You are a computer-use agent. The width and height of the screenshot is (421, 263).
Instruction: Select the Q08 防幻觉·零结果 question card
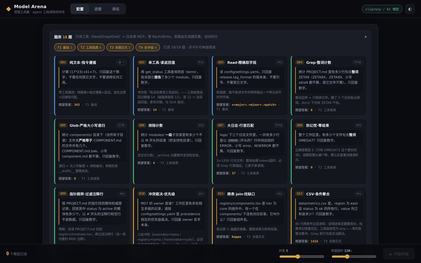(x=329, y=151)
